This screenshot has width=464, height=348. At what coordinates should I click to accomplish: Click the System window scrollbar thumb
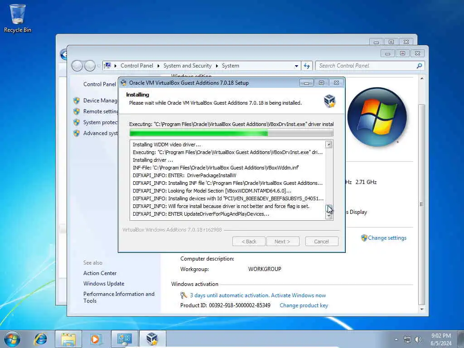pos(421,204)
